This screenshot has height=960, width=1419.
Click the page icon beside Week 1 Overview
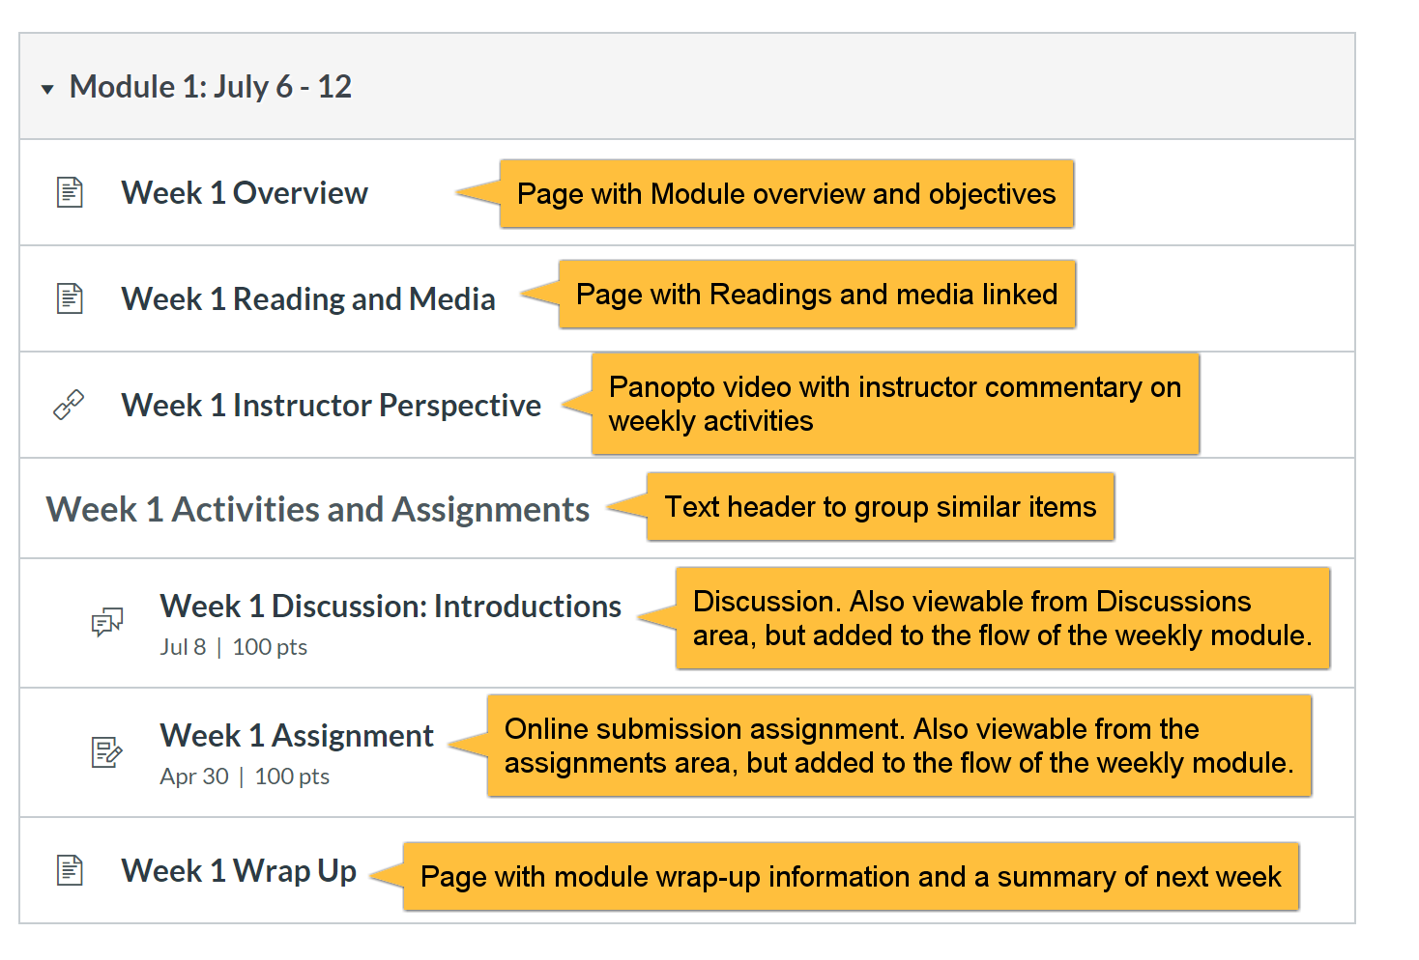(x=69, y=192)
